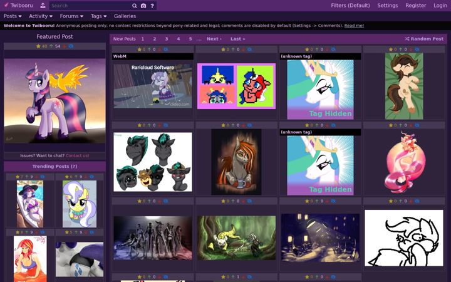This screenshot has width=451, height=282.
Task: Open the green forest scene thumbnail
Action: coord(236,238)
